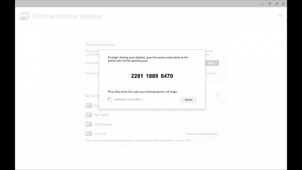Click the Chrome Remote Desktop logo icon
The image size is (302, 170).
click(x=24, y=16)
